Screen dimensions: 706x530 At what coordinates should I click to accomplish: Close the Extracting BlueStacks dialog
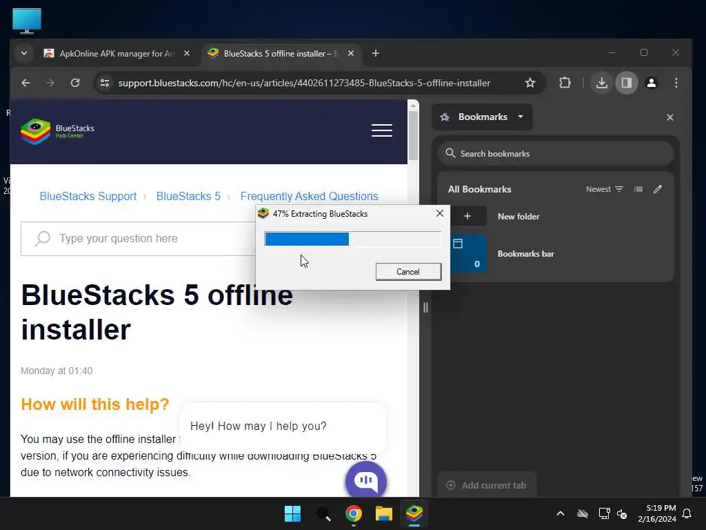point(440,214)
